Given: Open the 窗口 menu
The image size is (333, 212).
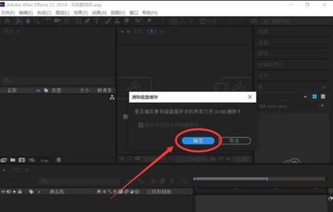Looking at the screenshot, I should 134,13.
